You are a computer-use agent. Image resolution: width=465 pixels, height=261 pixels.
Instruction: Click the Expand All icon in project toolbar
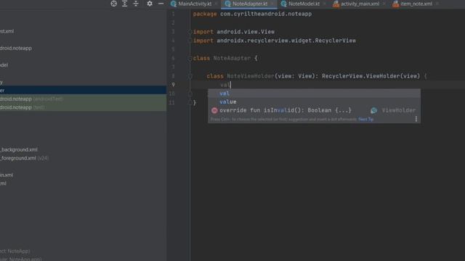pyautogui.click(x=124, y=4)
